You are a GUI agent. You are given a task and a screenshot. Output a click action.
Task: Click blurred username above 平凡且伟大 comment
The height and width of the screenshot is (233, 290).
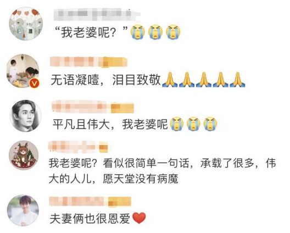pos(93,107)
